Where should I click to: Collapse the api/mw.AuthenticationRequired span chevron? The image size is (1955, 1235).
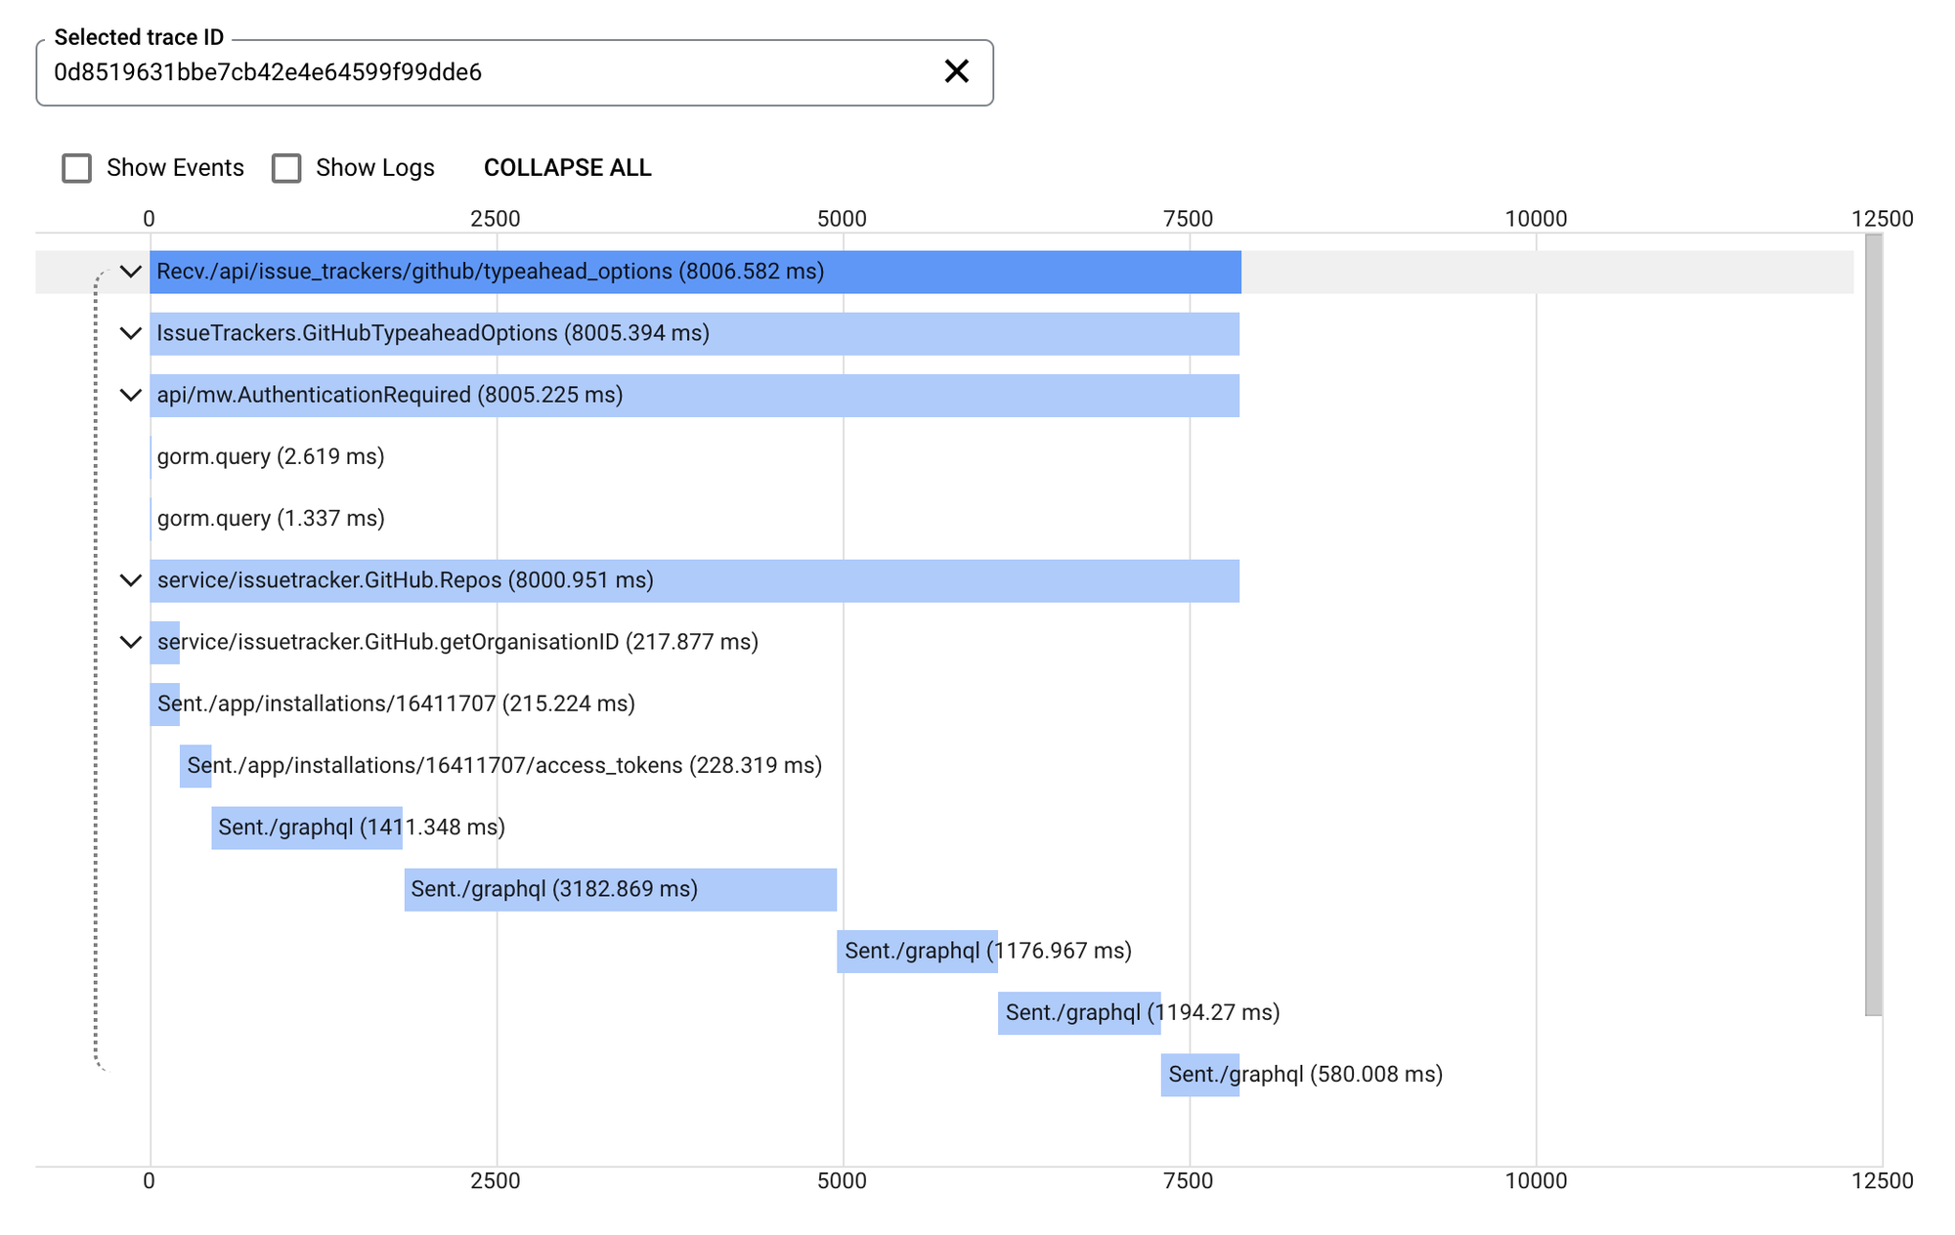(130, 395)
